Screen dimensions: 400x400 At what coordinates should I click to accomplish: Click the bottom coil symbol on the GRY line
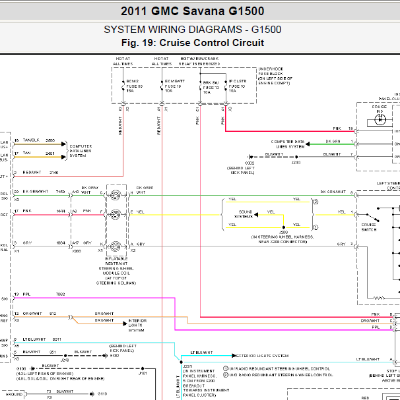click(116, 246)
